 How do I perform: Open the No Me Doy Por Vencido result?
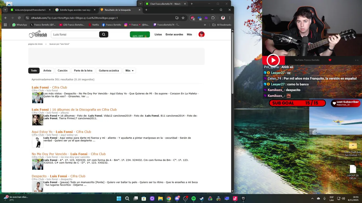[69, 154]
